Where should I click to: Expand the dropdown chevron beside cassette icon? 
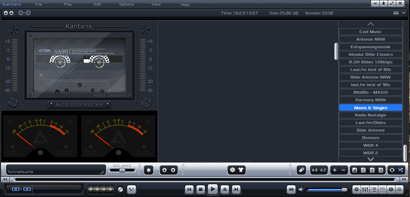point(404,13)
